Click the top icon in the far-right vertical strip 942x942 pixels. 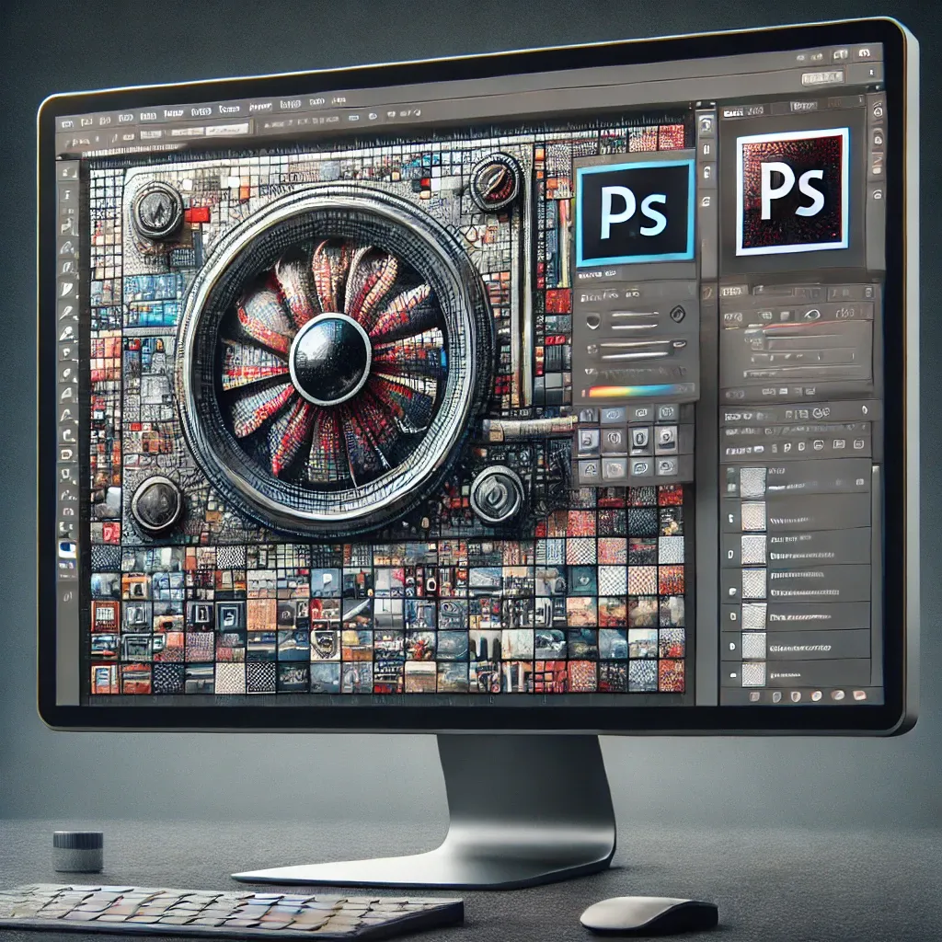(878, 110)
